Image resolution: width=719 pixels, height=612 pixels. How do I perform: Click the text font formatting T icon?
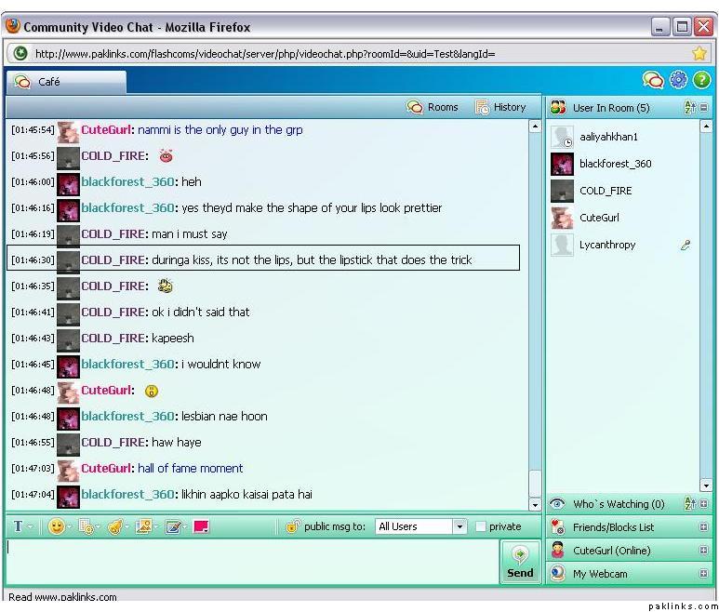click(19, 526)
